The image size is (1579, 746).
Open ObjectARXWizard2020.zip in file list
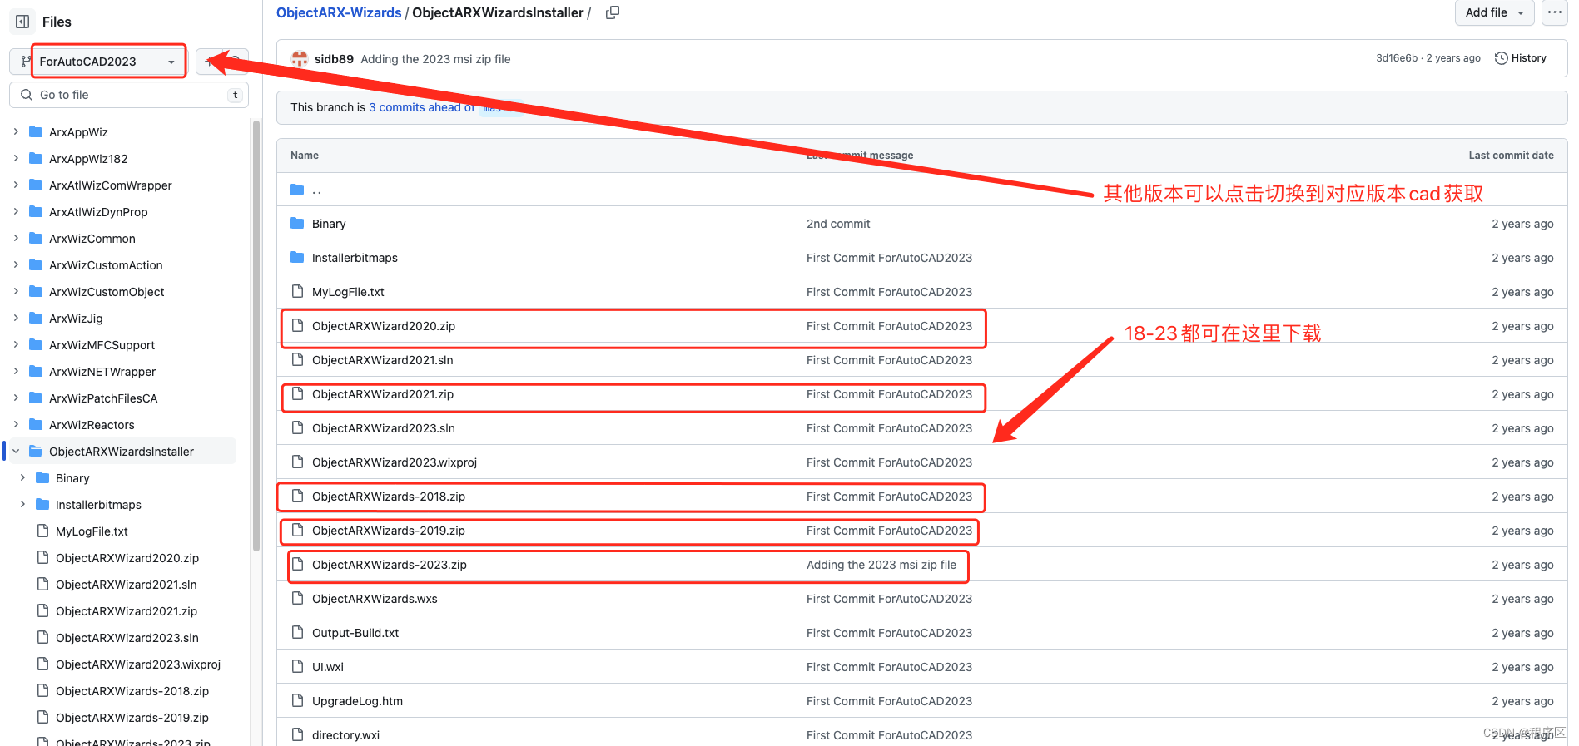point(384,326)
